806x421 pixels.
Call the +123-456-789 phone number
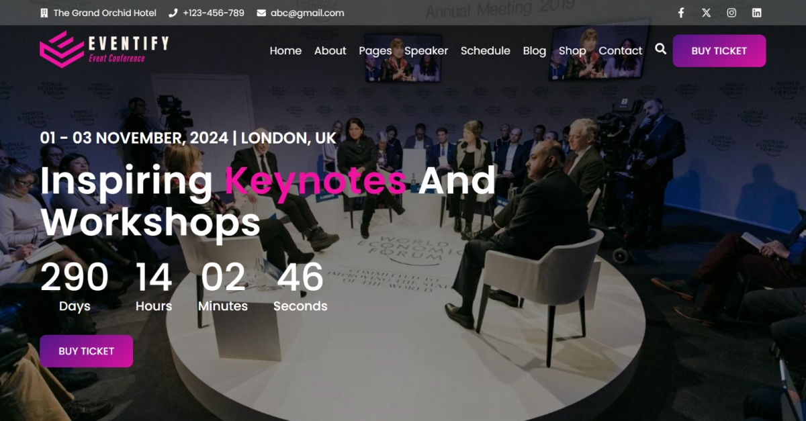(214, 13)
